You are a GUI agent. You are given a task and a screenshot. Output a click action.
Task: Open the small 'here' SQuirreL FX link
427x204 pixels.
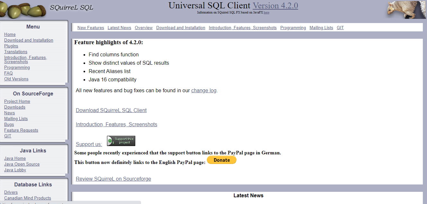tap(266, 12)
